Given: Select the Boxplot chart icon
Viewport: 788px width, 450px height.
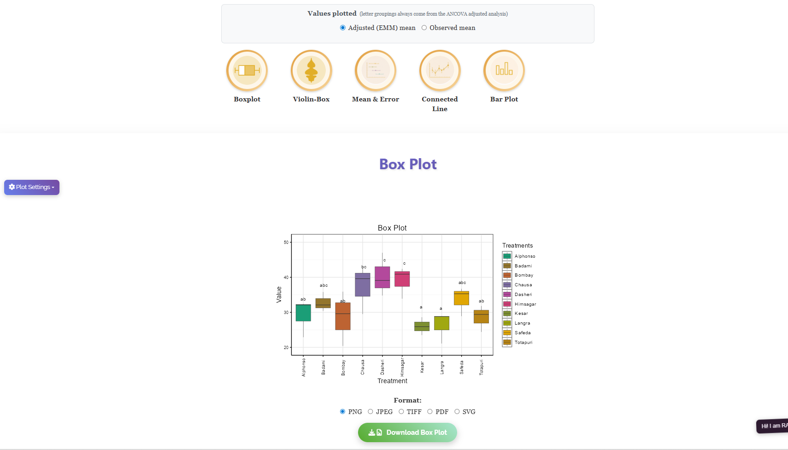Looking at the screenshot, I should click(247, 71).
